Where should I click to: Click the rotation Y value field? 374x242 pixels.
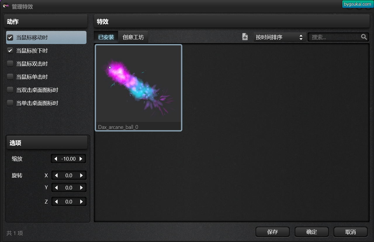point(69,188)
